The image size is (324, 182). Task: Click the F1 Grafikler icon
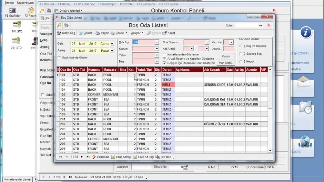[13, 11]
